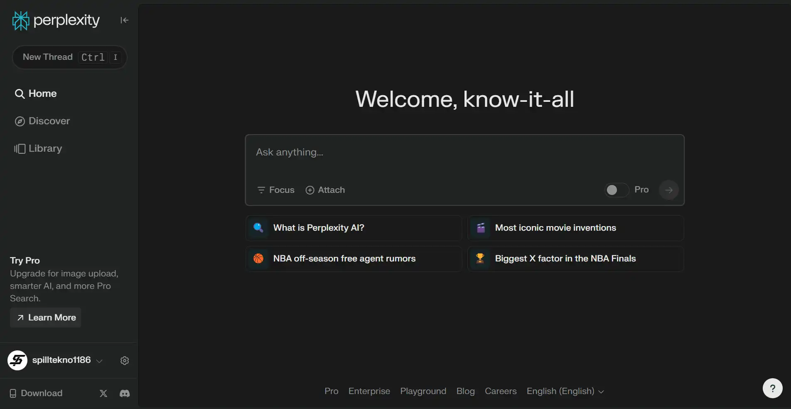Open the Discord social icon
Screen dimensions: 791x409
click(125, 393)
